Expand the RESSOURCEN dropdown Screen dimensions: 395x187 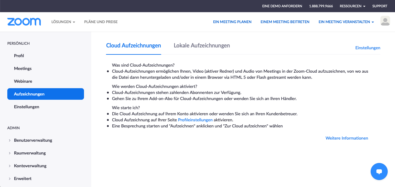pos(352,6)
